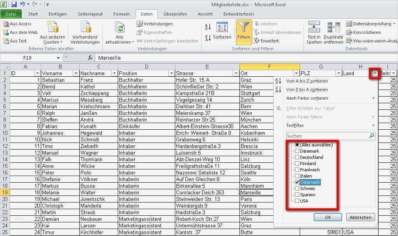Viewport: 398px width, 236px height.
Task: Check the Schweiz checkbox
Action: (x=297, y=188)
